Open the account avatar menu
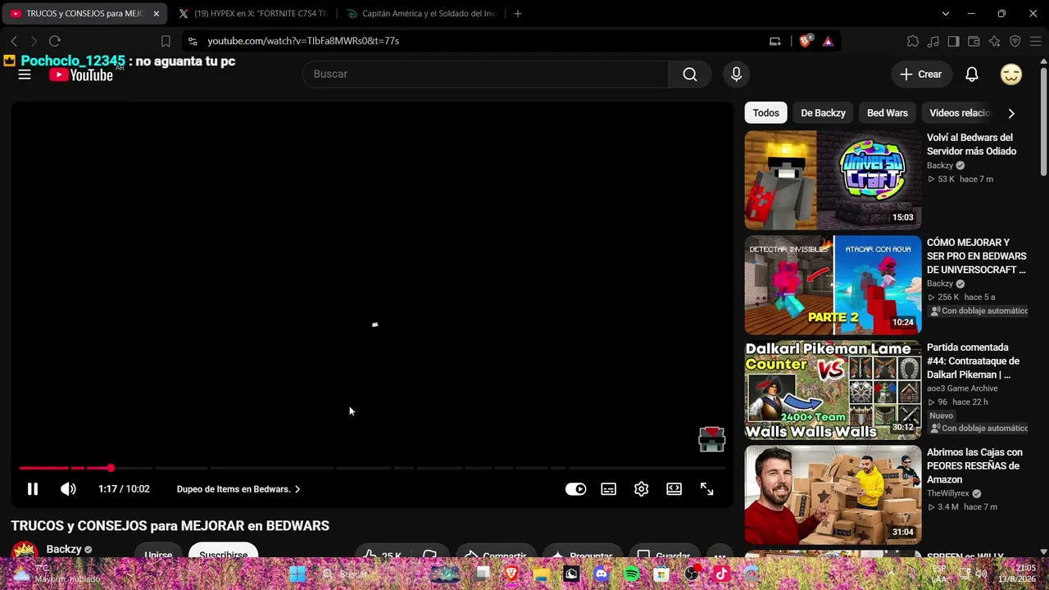1049x590 pixels. coord(1011,74)
